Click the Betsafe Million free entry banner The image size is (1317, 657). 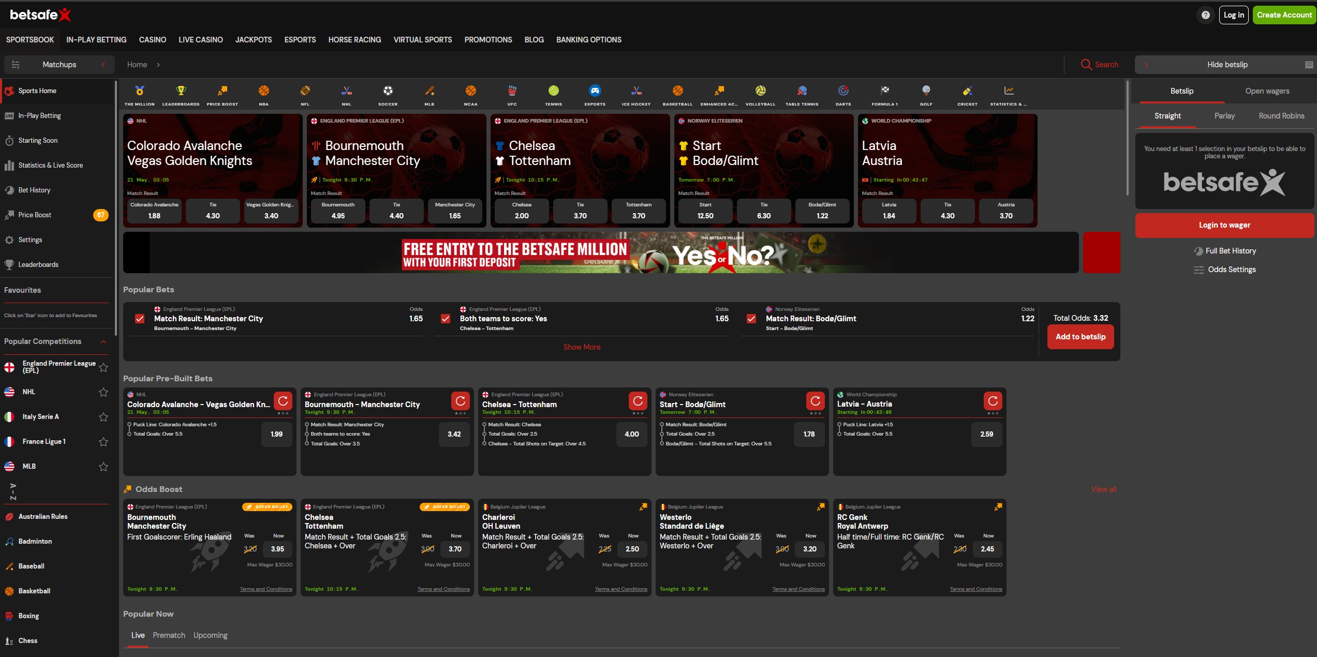[x=601, y=252]
